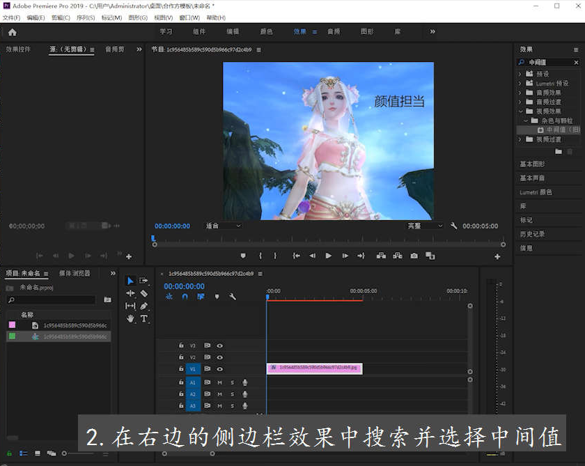Screen dimensions: 585x466
Task: Open the 基本声音 panel
Action: [x=532, y=178]
